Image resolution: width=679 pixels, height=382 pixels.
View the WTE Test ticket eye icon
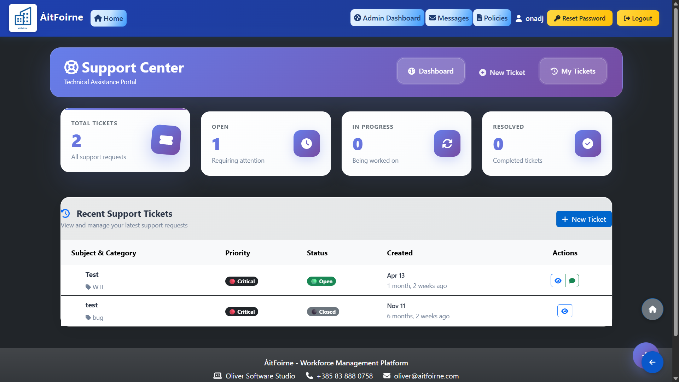pyautogui.click(x=558, y=280)
